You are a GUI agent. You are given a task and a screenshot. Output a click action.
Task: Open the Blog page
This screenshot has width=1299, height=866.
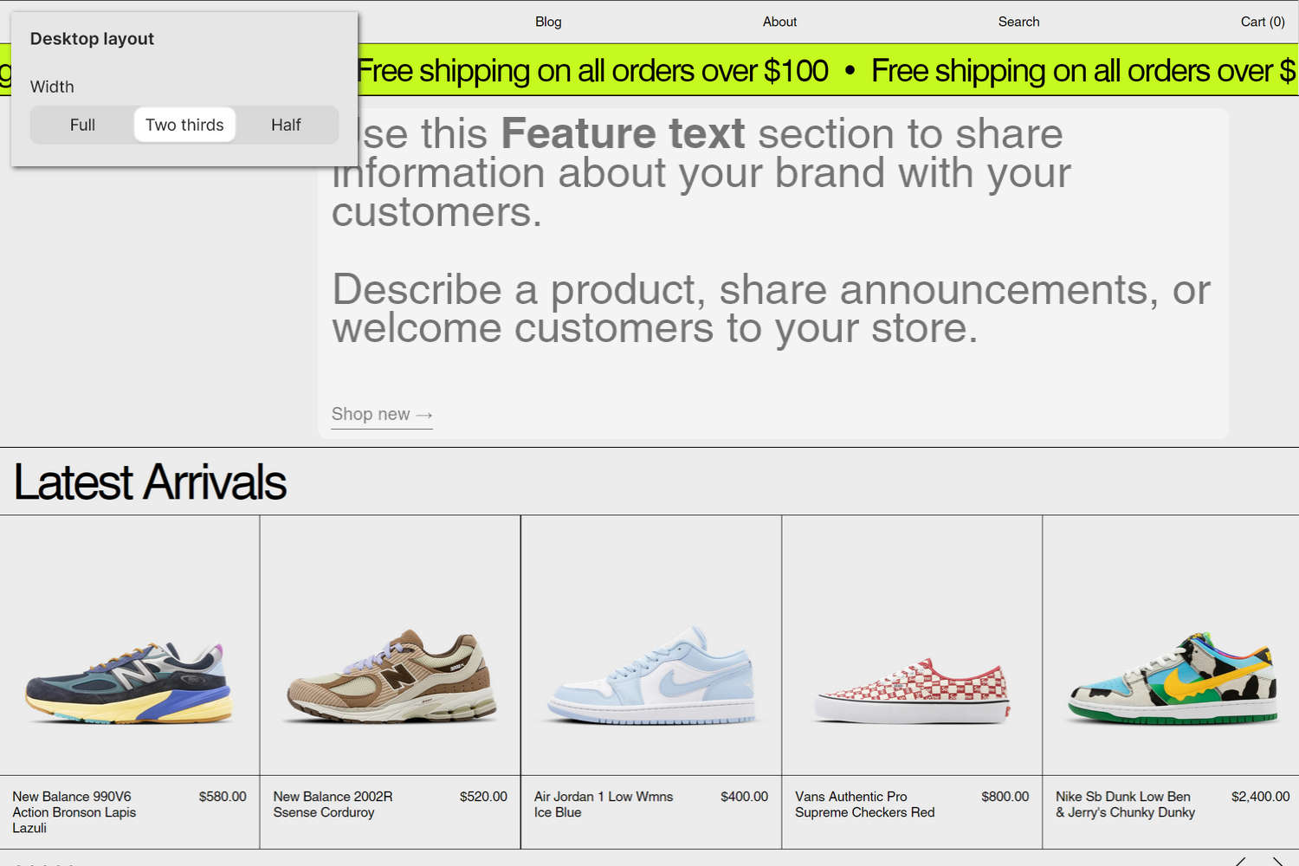pos(548,22)
